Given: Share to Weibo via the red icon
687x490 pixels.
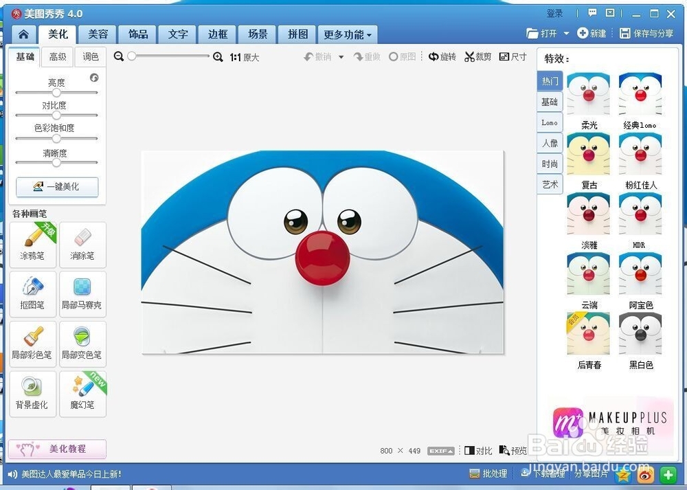Looking at the screenshot, I should tap(645, 475).
